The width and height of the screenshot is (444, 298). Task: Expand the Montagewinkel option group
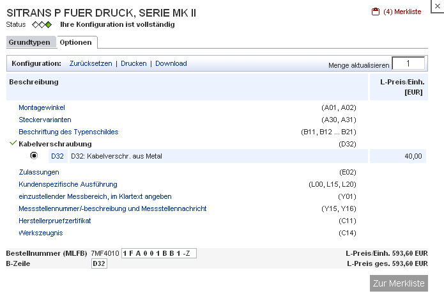[x=42, y=107]
